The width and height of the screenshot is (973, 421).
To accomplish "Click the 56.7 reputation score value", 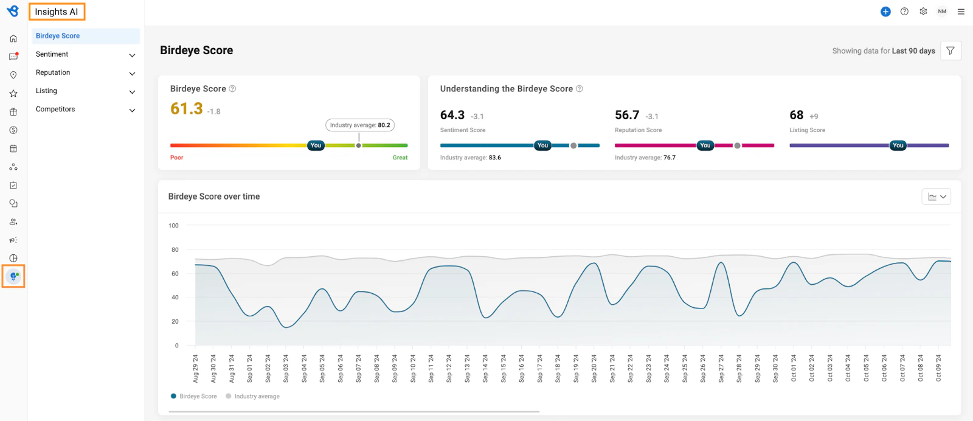I will point(627,115).
